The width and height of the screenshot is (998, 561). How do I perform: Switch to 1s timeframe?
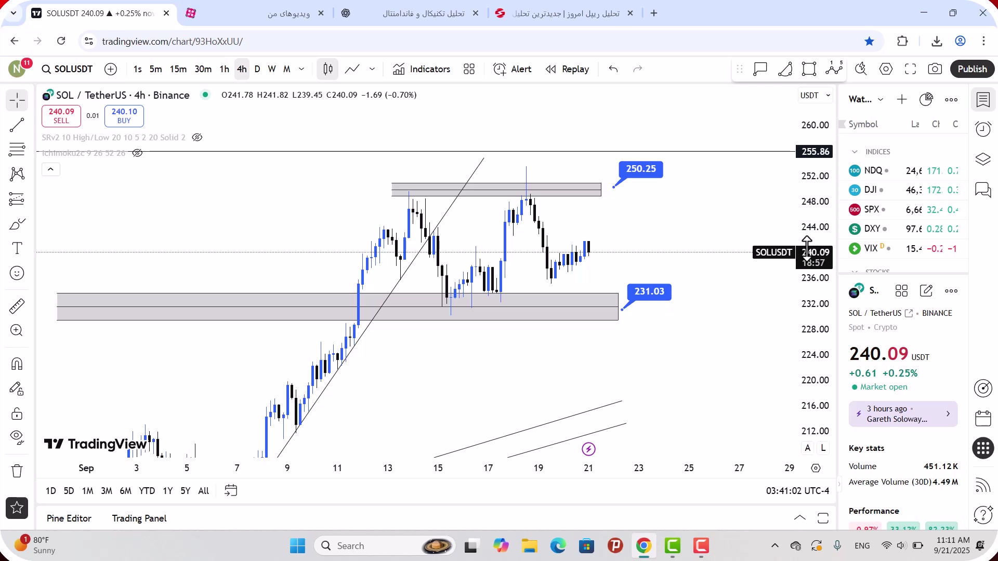[x=137, y=69]
